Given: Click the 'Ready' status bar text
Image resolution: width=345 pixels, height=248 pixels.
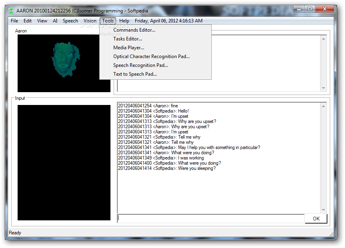Looking at the screenshot, I should (15, 233).
